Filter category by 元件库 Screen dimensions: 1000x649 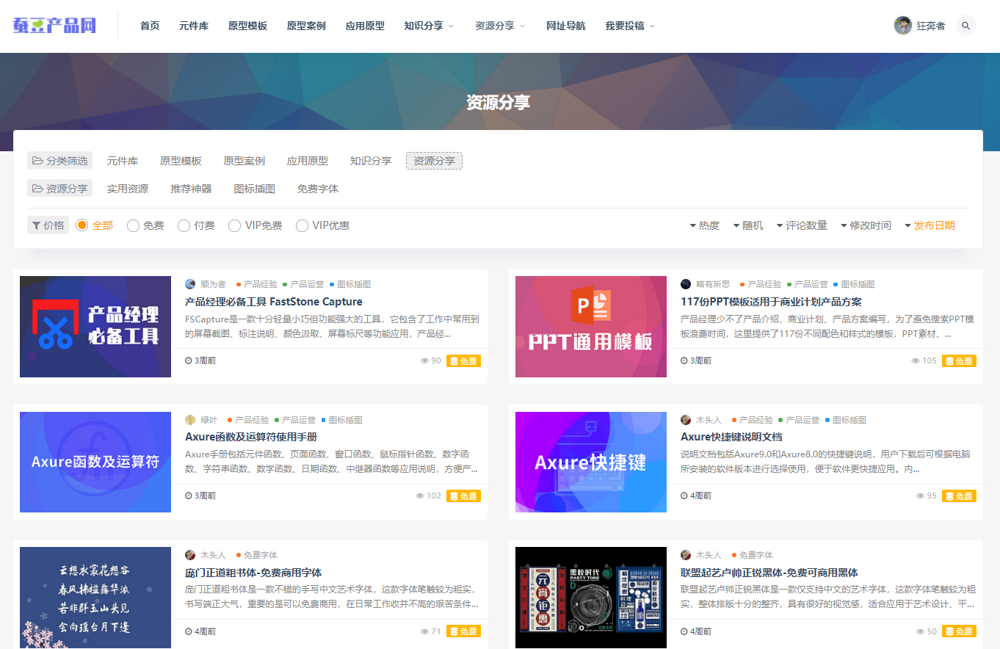coord(123,161)
